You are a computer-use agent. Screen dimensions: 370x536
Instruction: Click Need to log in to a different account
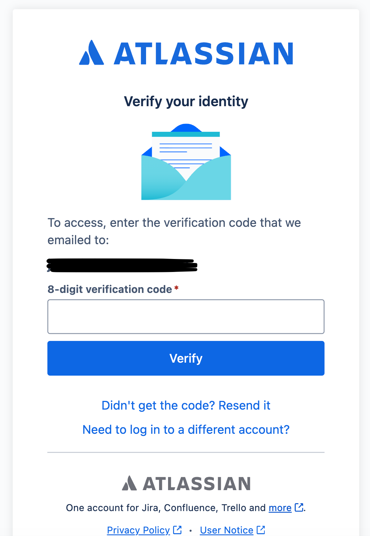[x=186, y=429]
